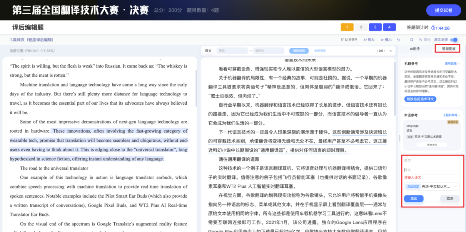
Task: Decrease font size with 缩小
Action: click(386, 40)
